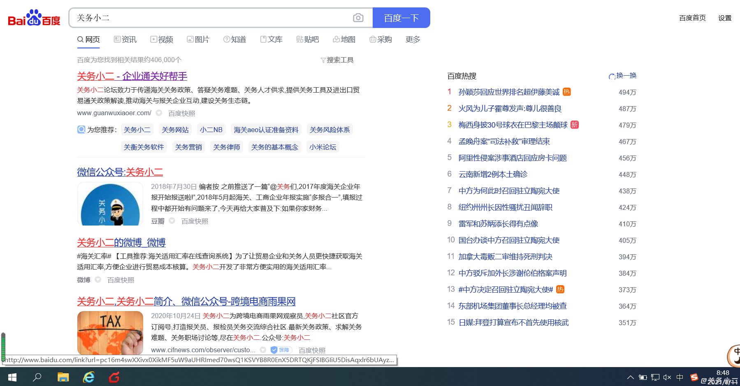Select the 网页 tab

tap(88, 40)
